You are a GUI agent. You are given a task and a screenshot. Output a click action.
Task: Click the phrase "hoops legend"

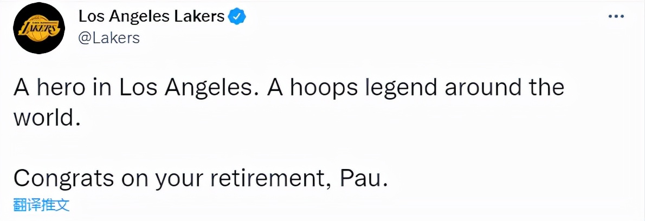[x=342, y=88]
